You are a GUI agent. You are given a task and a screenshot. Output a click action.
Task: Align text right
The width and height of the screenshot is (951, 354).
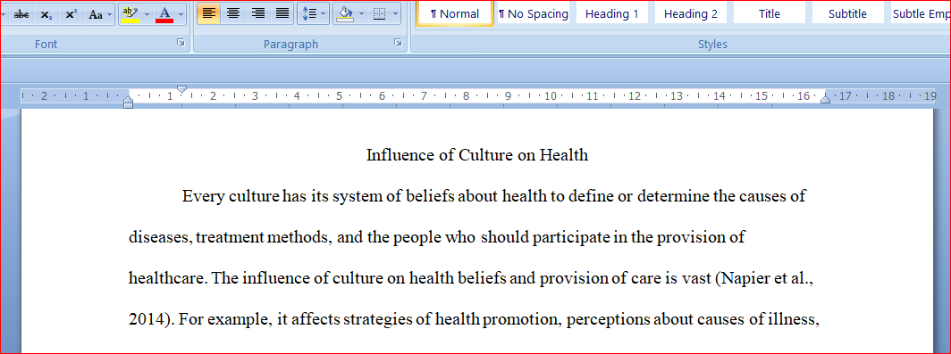click(x=257, y=13)
